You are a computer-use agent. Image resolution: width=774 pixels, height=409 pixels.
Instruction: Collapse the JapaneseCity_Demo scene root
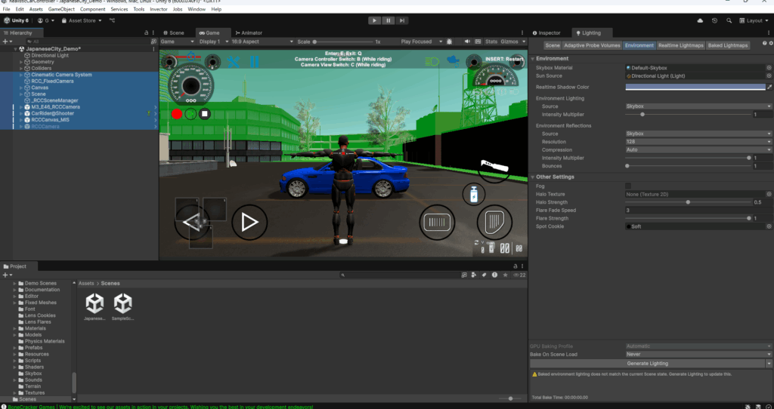(15, 49)
